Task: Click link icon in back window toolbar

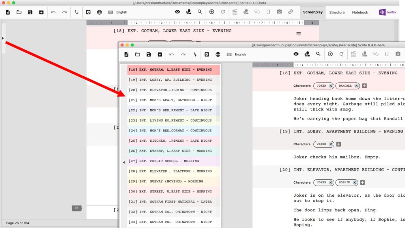Action: [291, 12]
